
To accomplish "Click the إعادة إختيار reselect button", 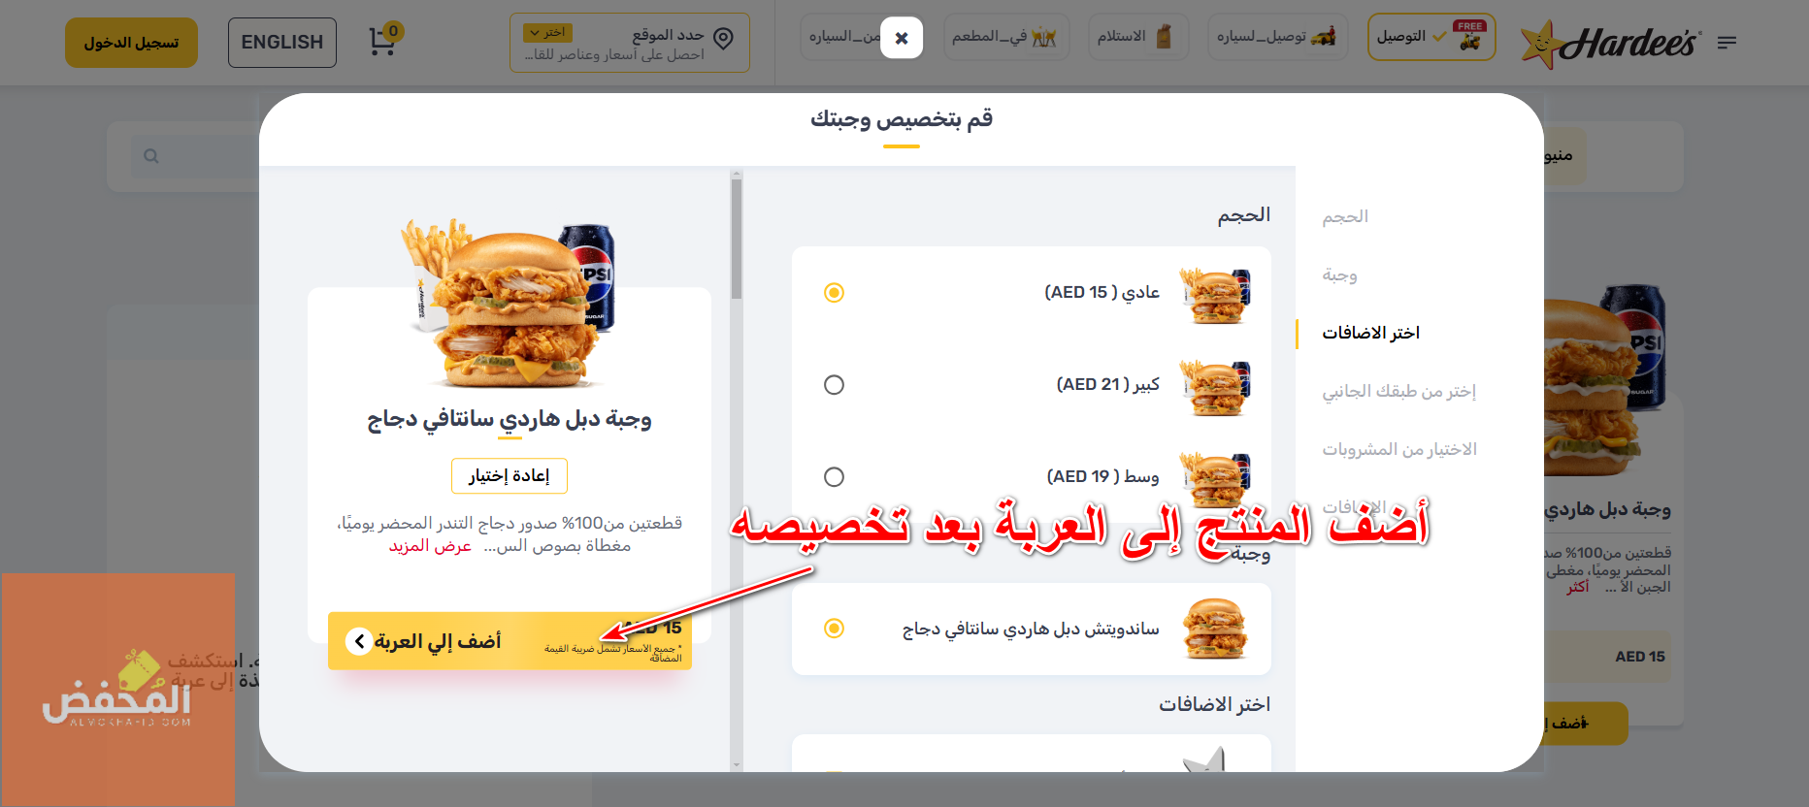I will (509, 476).
